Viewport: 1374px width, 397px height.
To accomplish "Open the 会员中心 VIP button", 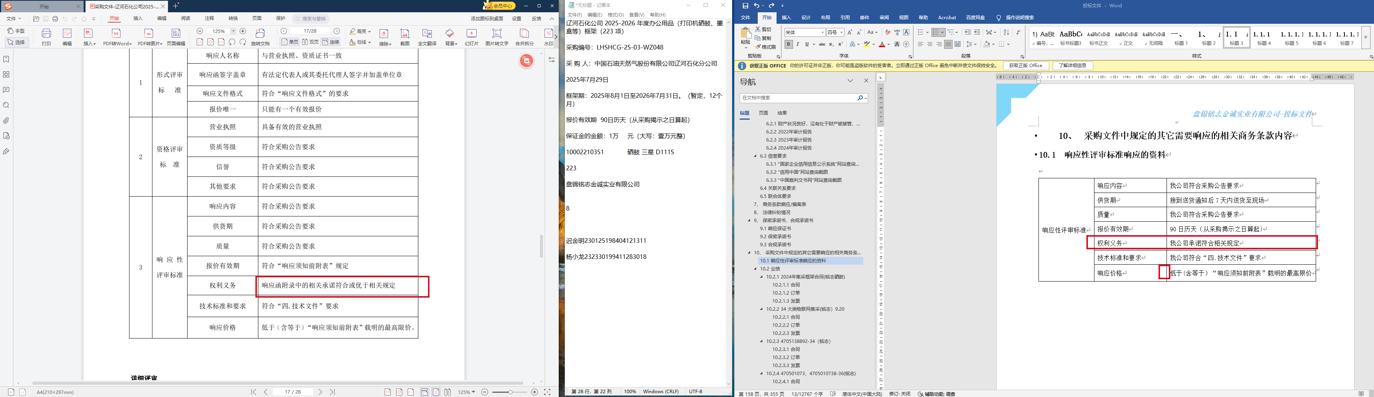I will [499, 6].
